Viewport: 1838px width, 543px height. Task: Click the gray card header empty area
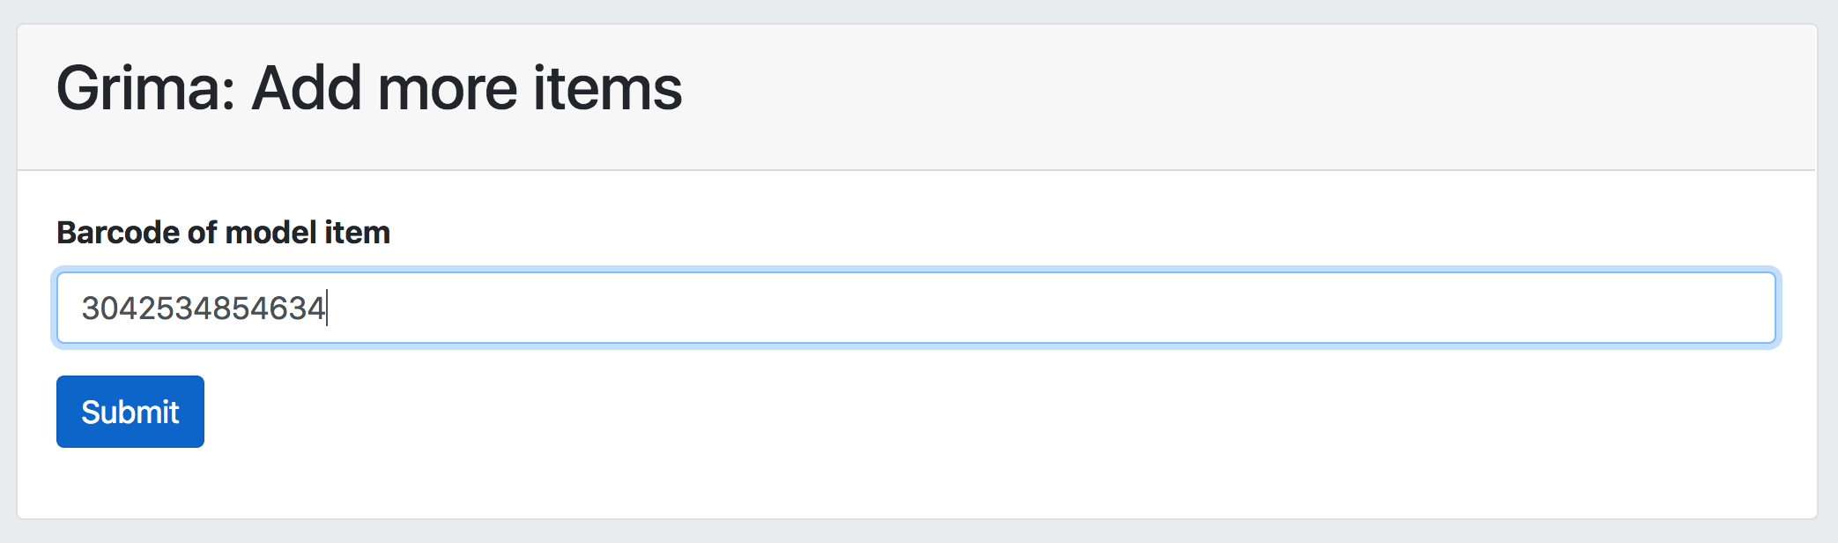click(1234, 97)
